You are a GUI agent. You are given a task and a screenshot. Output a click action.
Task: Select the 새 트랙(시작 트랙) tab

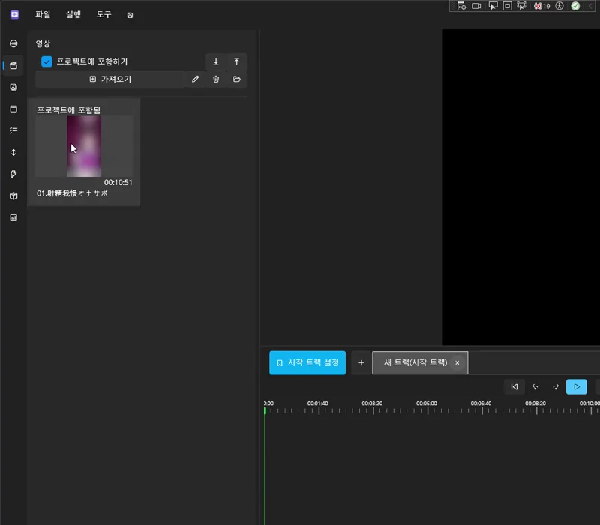415,362
